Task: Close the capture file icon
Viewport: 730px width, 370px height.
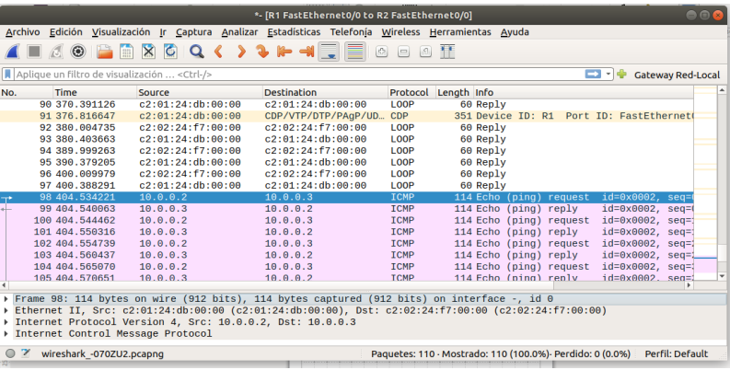Action: pyautogui.click(x=148, y=52)
